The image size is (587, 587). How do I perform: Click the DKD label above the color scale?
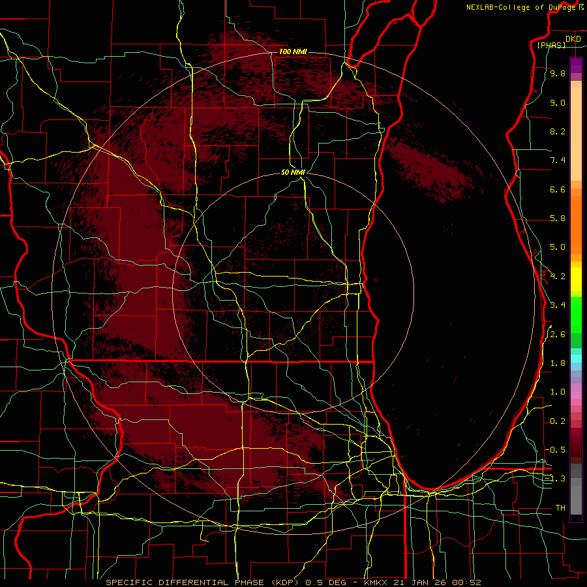[573, 39]
